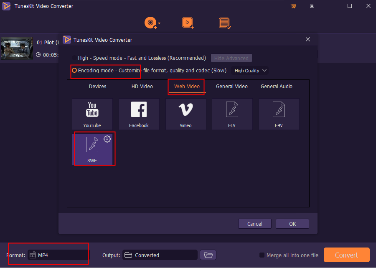This screenshot has width=376, height=268.
Task: Enable Merge all into one file
Action: 262,255
